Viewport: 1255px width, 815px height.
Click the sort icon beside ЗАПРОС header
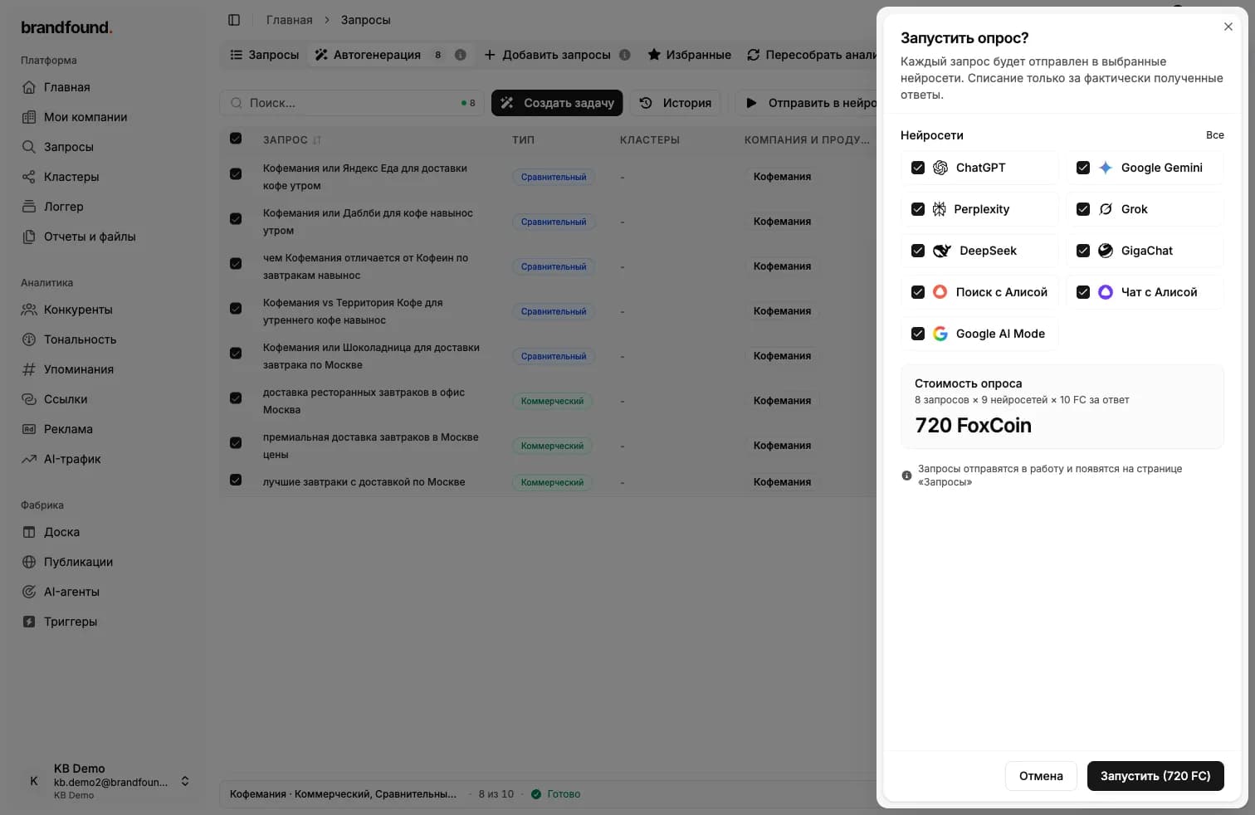point(317,140)
